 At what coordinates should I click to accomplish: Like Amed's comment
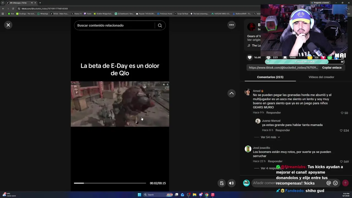pyautogui.click(x=342, y=113)
